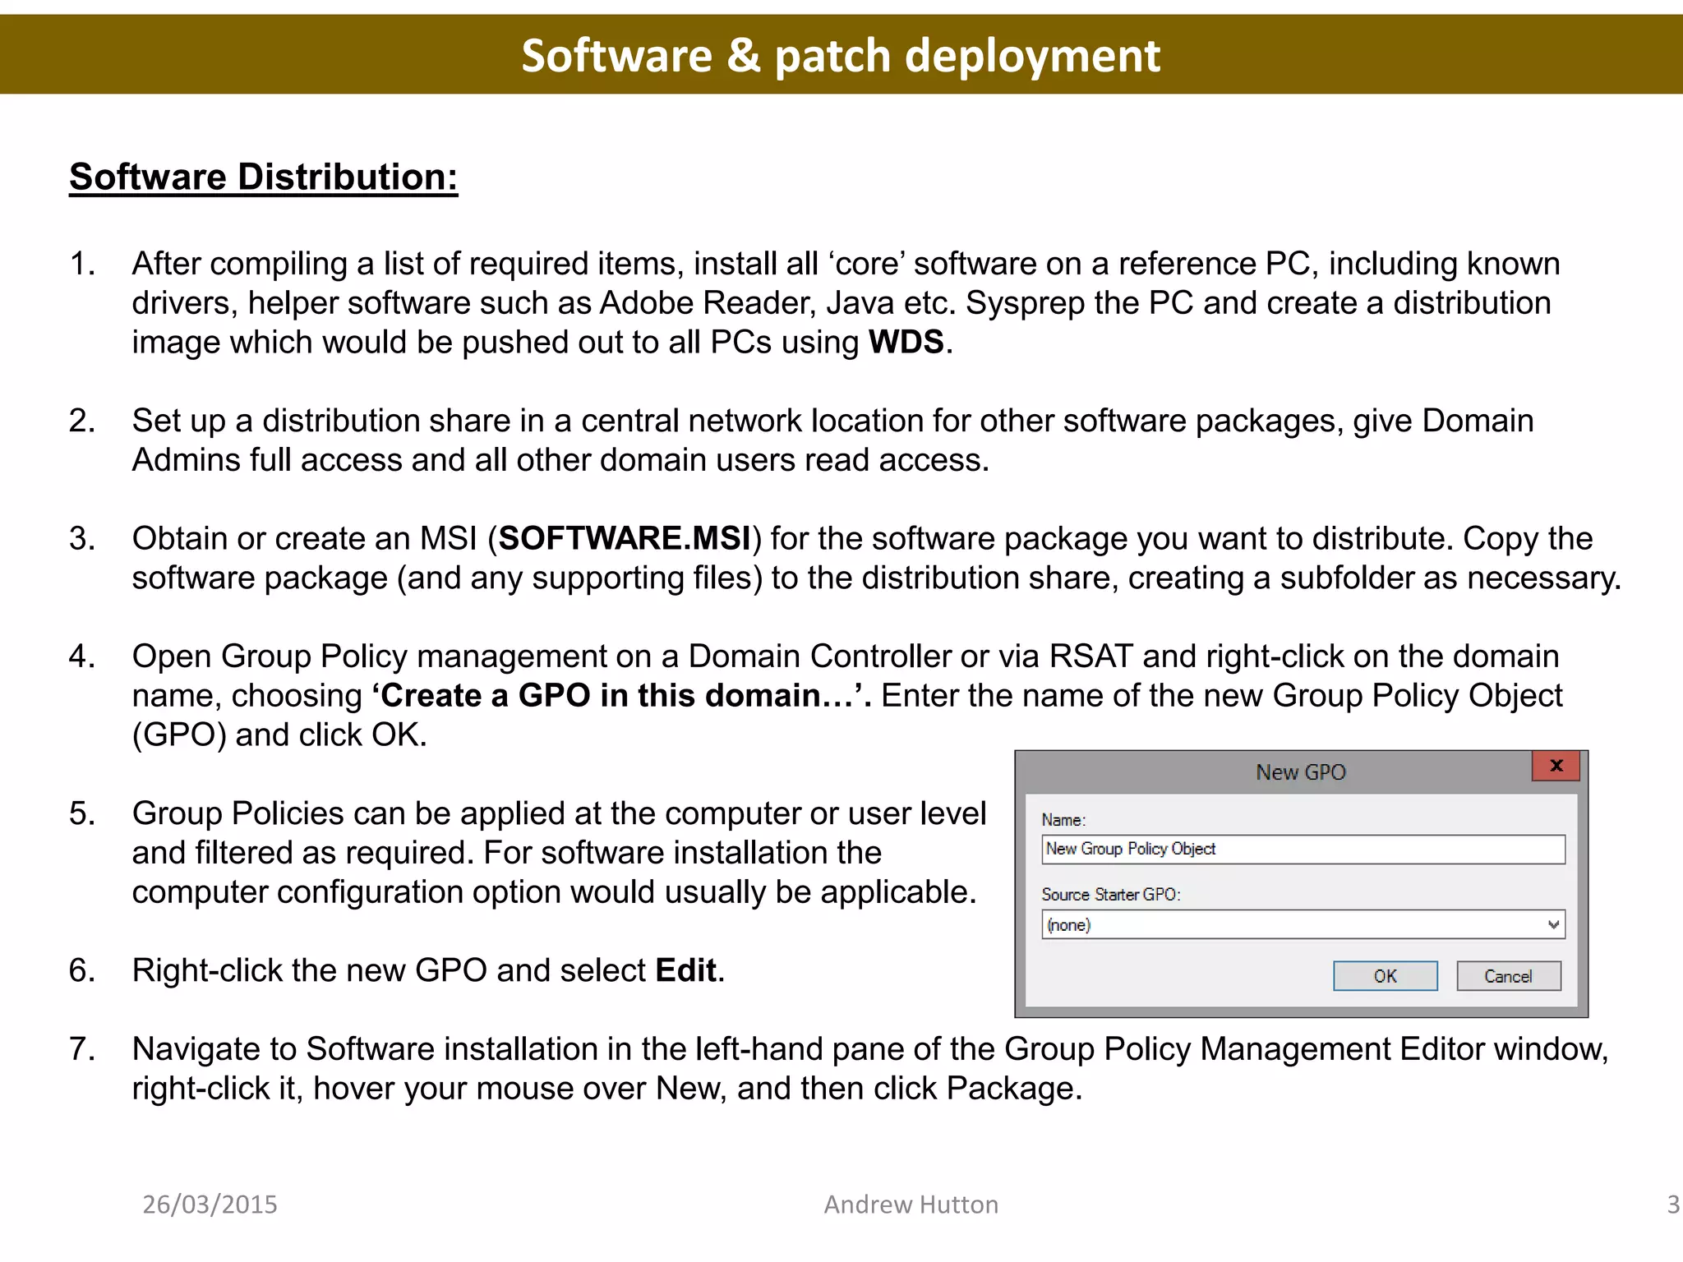
Task: Click the bold Edit word in step 6
Action: click(686, 970)
